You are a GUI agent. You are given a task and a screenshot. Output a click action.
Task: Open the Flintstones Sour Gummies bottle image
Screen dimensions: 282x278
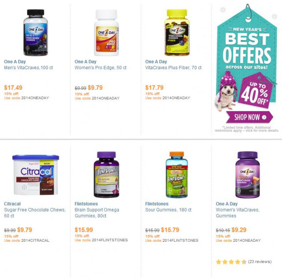[177, 174]
